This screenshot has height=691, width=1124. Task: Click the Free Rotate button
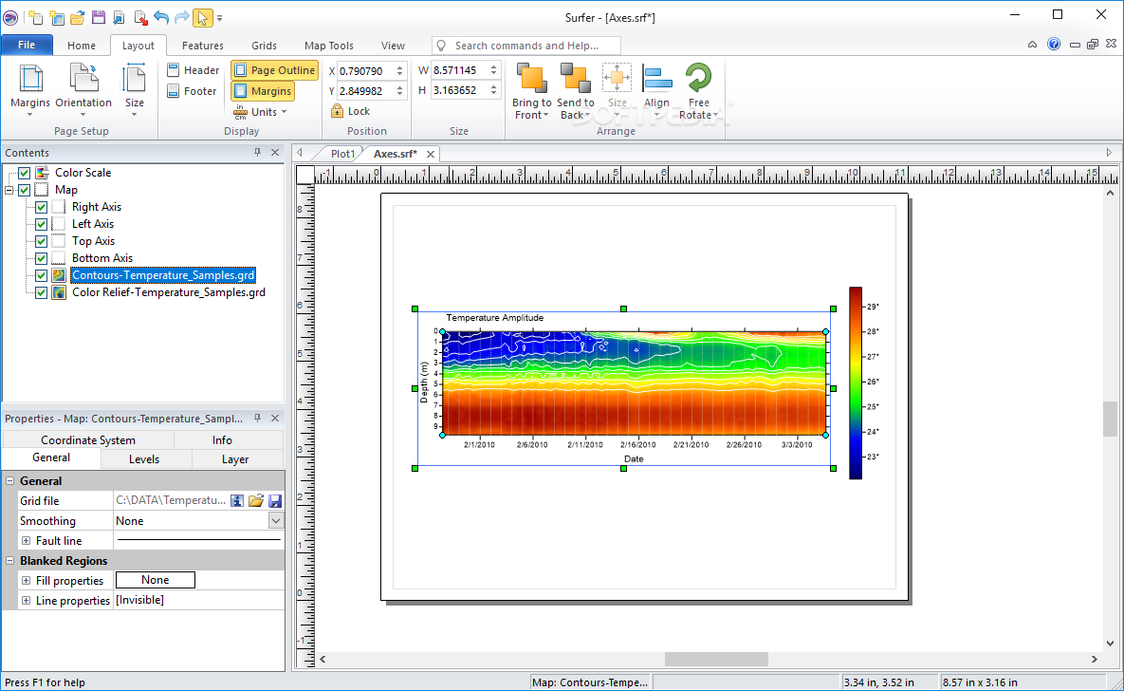coord(699,90)
